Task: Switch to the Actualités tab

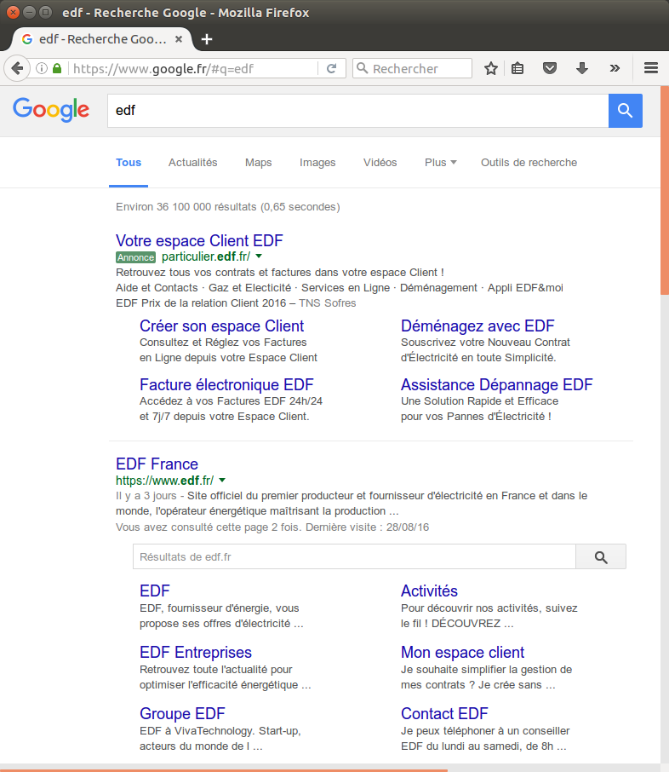Action: [x=193, y=163]
